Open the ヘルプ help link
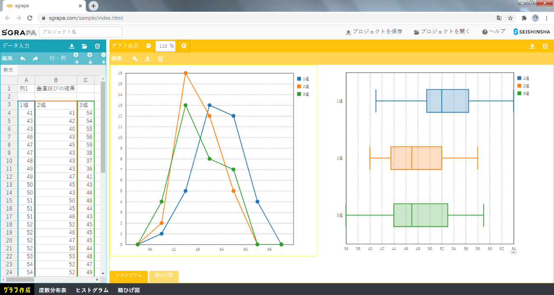This screenshot has width=554, height=295. pos(494,32)
